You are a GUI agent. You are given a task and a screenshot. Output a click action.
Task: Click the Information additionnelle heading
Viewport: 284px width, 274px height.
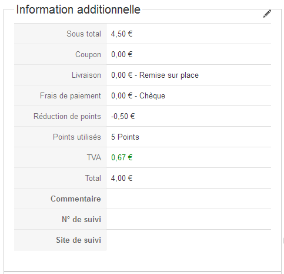[x=78, y=9]
